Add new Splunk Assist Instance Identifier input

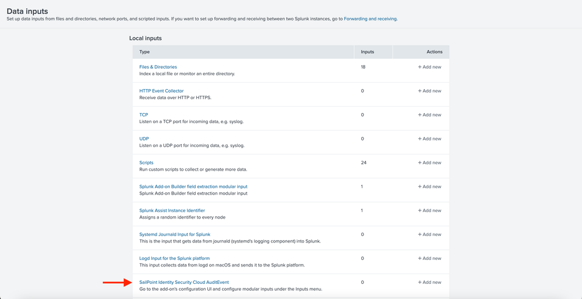click(429, 210)
